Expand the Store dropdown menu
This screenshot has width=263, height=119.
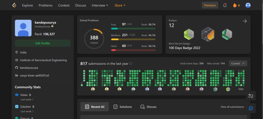click(120, 5)
